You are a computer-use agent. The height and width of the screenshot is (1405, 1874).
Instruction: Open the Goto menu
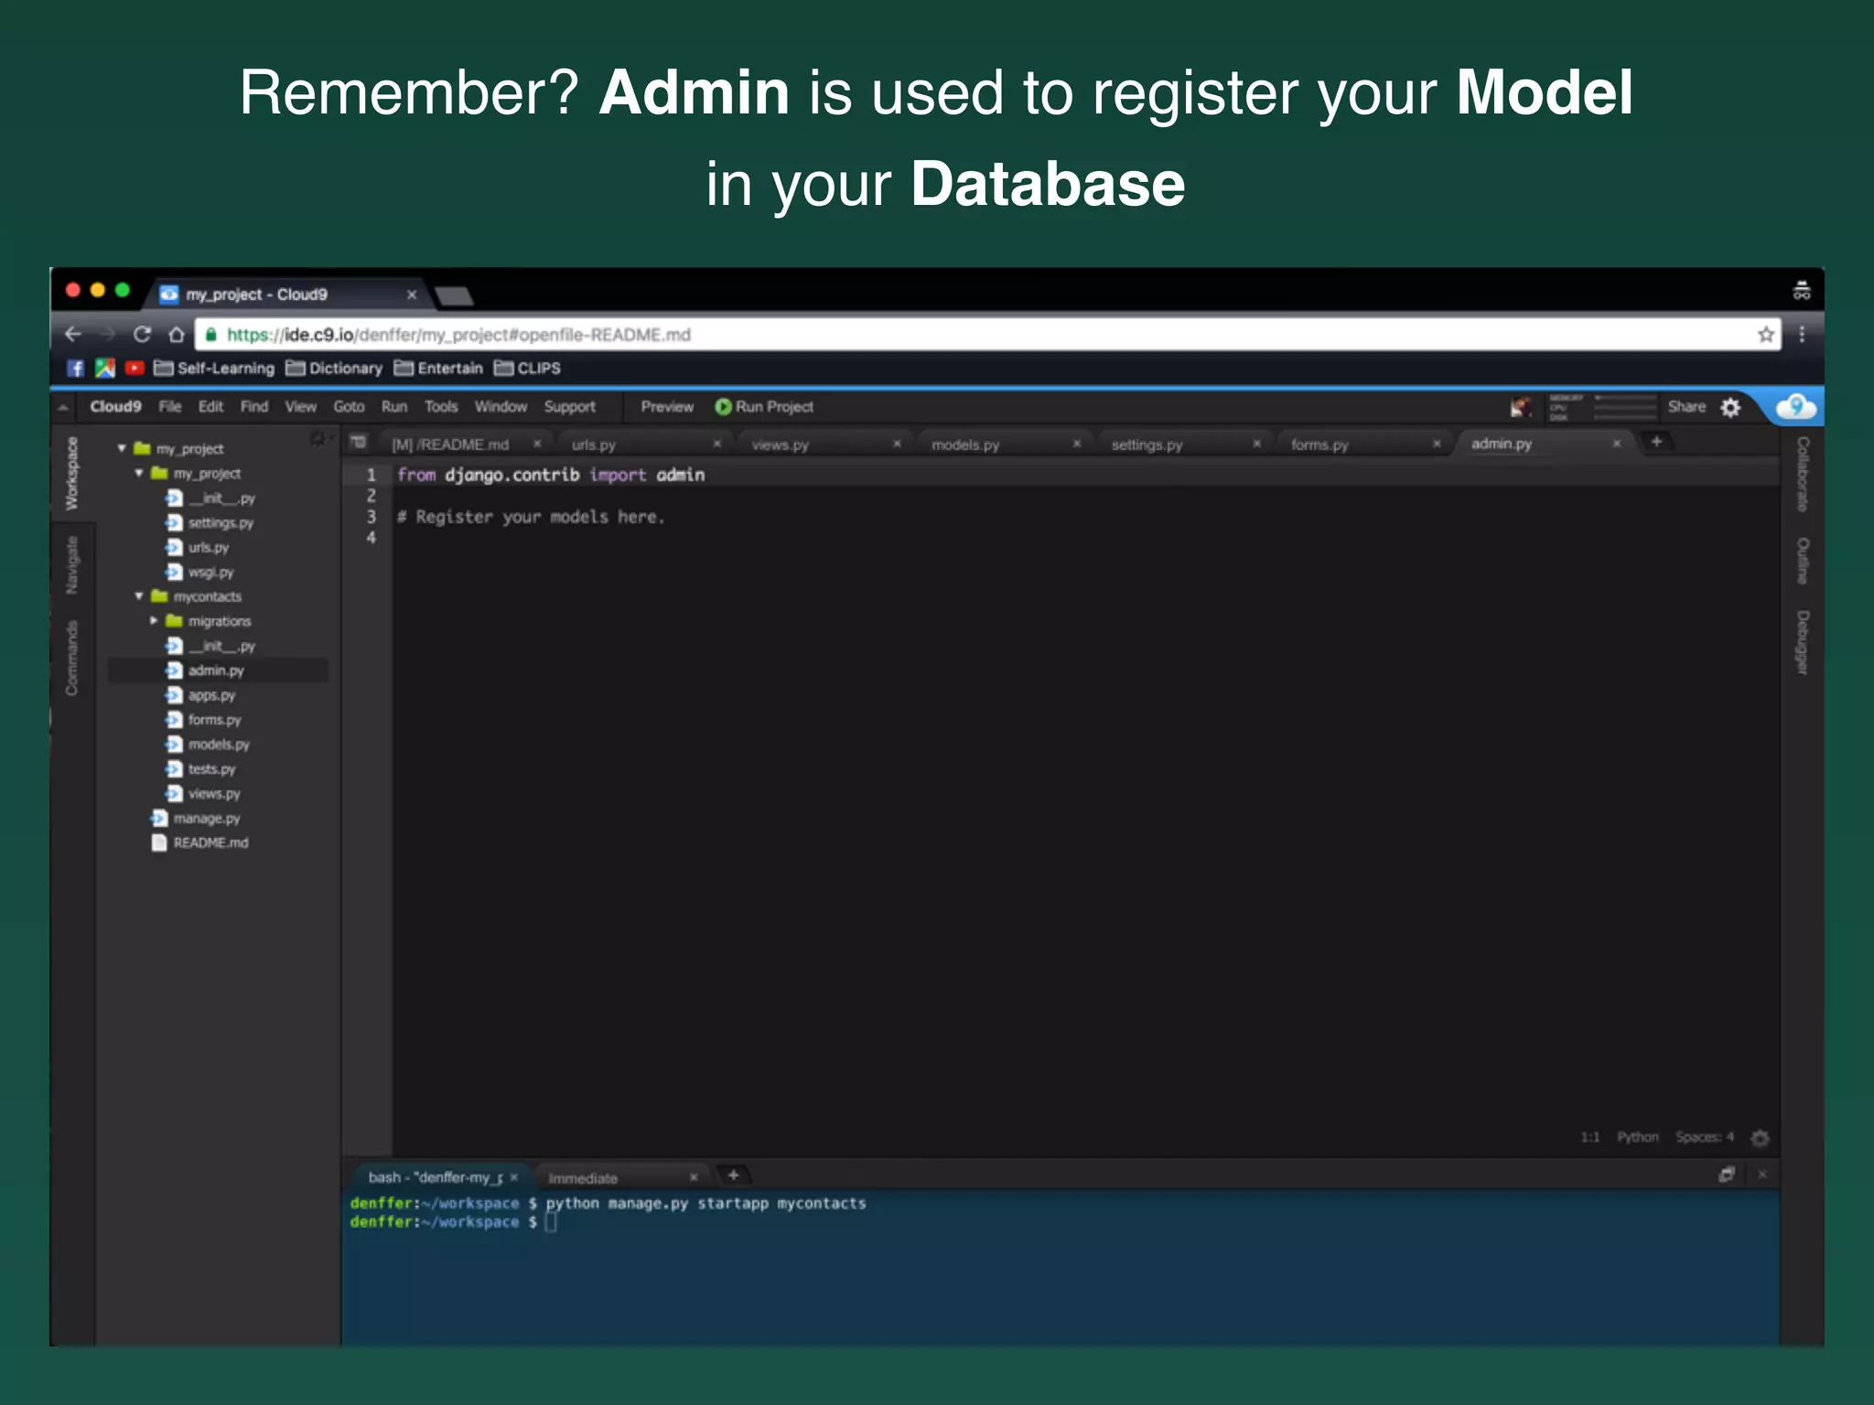click(348, 407)
